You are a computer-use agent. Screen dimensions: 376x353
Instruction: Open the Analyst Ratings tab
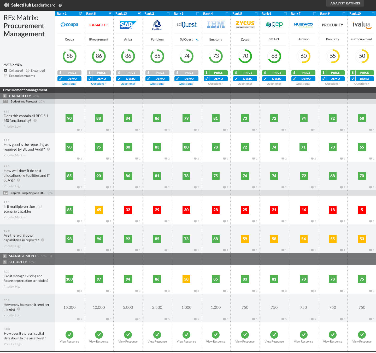click(345, 3)
